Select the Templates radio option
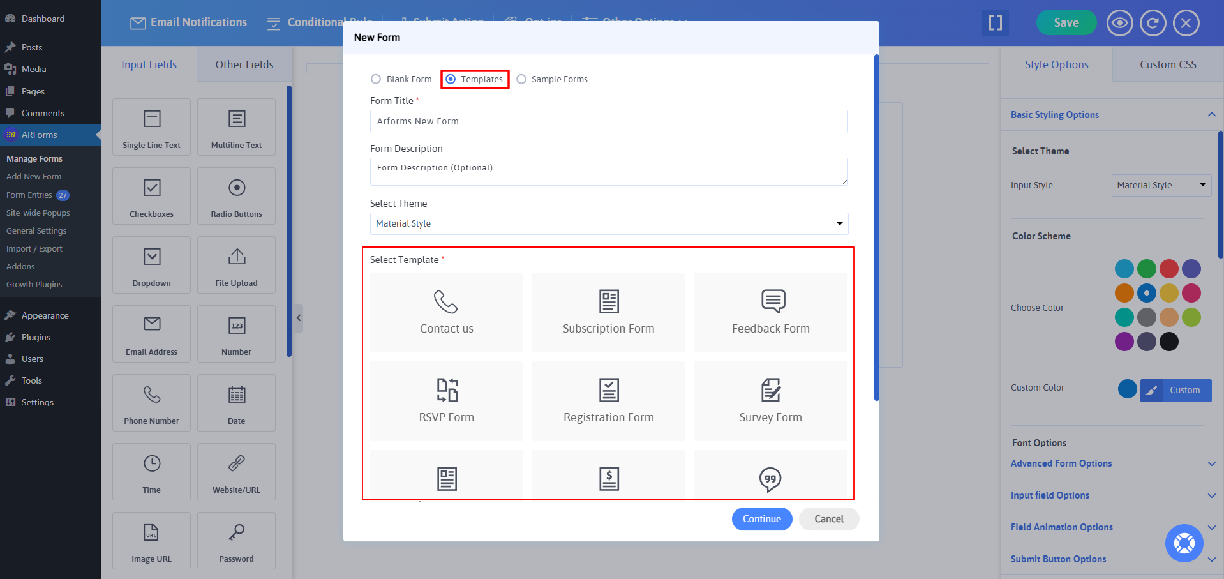 451,79
